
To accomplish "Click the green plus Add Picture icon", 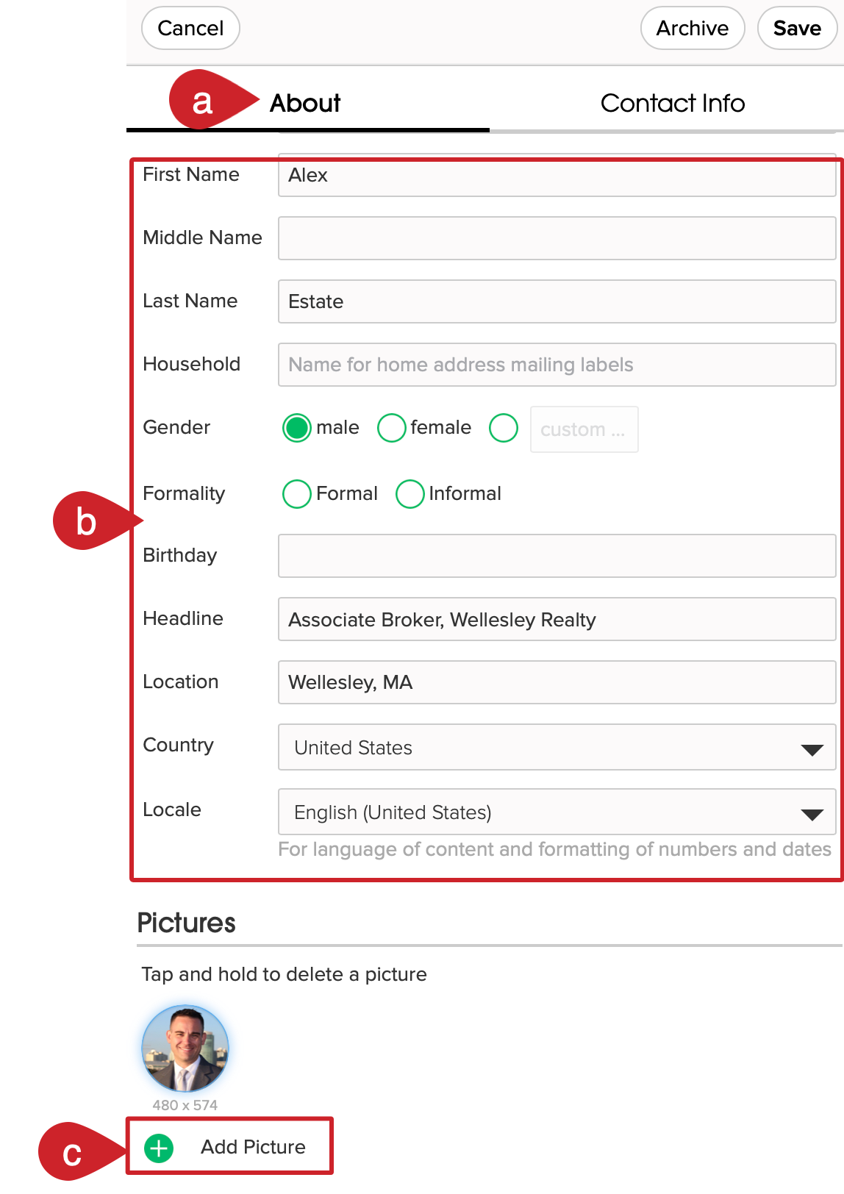I will (159, 1148).
